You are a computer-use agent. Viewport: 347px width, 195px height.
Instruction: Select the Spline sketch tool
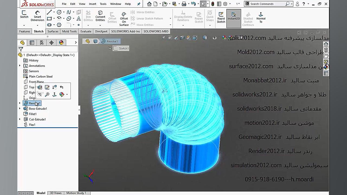click(x=69, y=12)
